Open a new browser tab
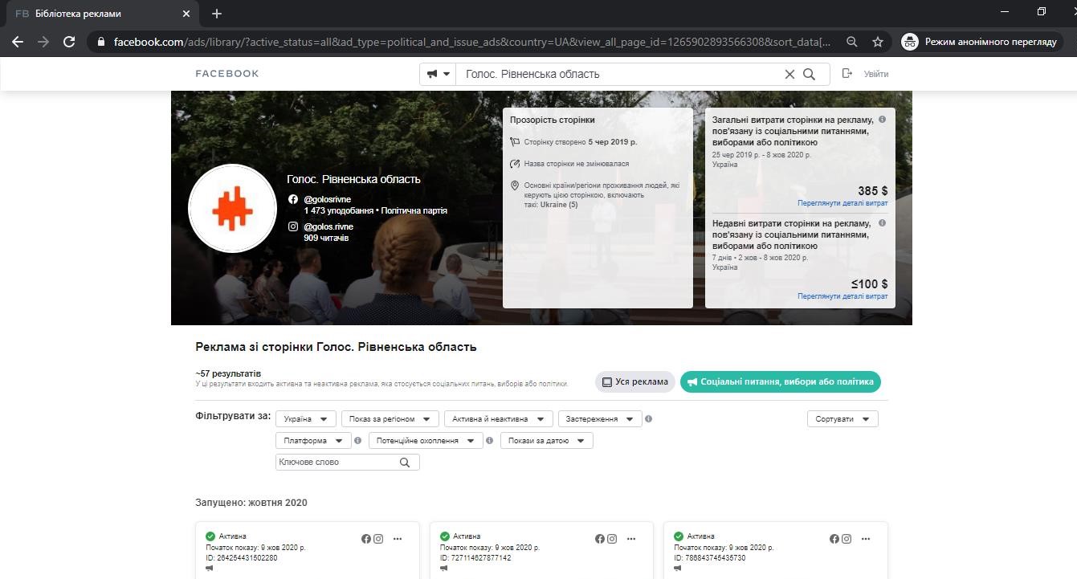Image resolution: width=1077 pixels, height=579 pixels. [x=217, y=14]
